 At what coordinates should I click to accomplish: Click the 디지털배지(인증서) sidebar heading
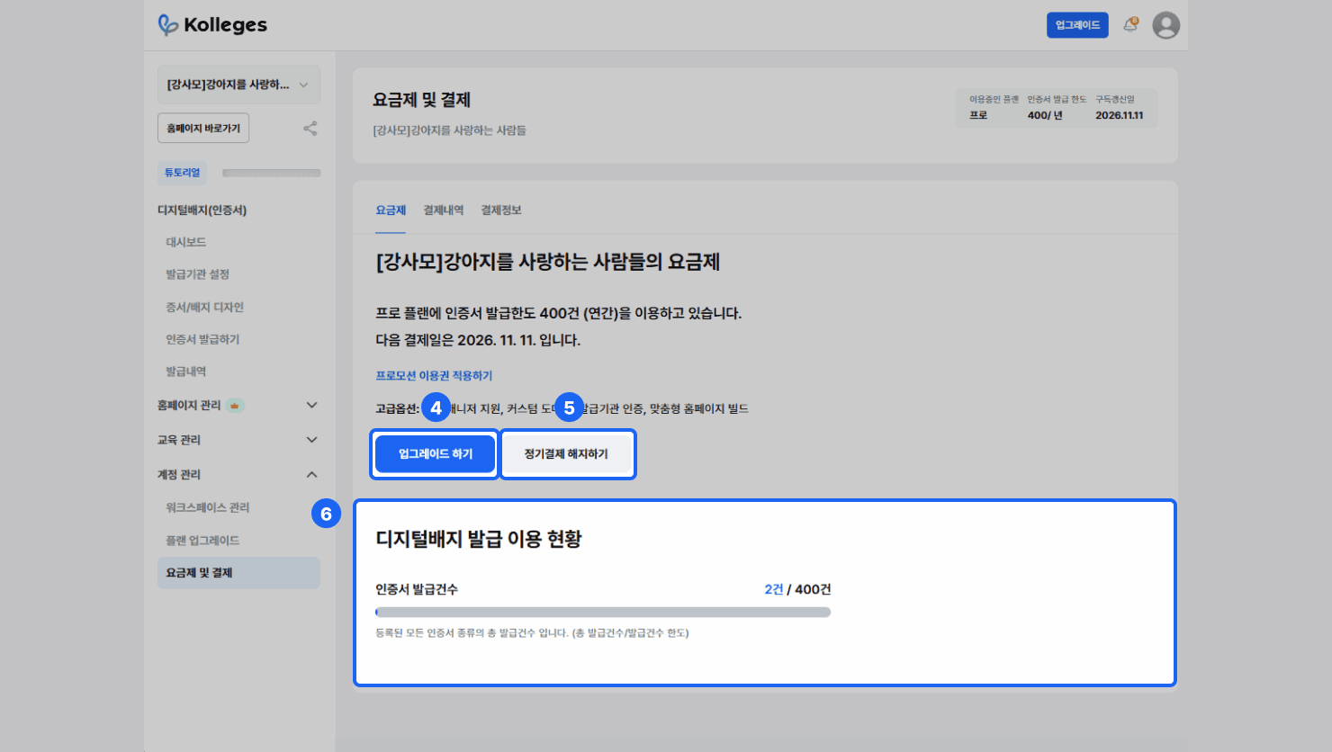202,210
